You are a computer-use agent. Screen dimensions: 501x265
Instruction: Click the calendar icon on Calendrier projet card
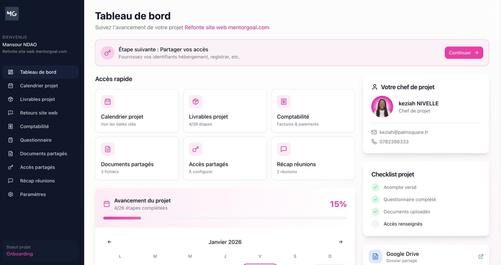coord(108,101)
